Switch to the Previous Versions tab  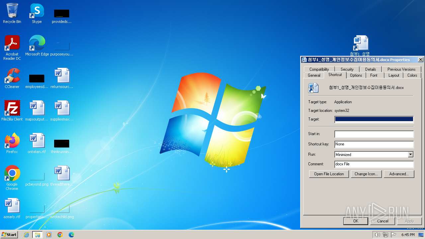tap(401, 69)
